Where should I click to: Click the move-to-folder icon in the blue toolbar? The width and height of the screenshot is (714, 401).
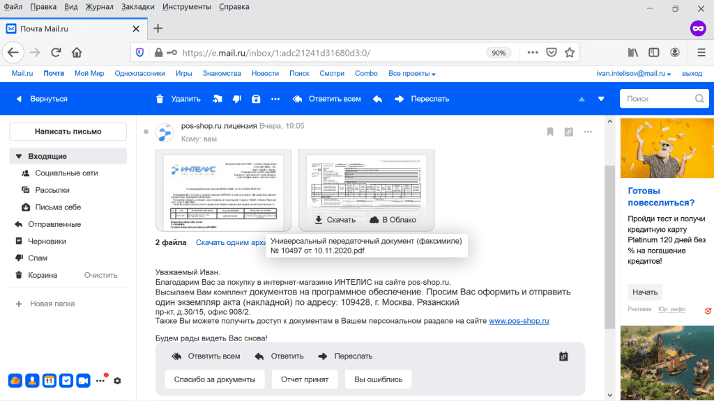[218, 99]
